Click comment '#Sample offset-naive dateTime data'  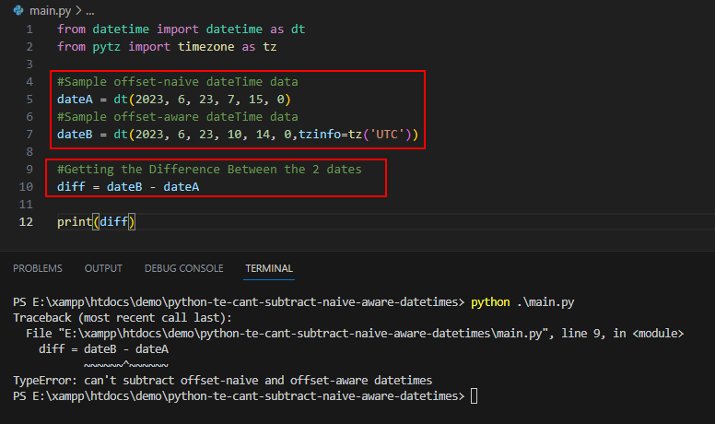(x=178, y=82)
